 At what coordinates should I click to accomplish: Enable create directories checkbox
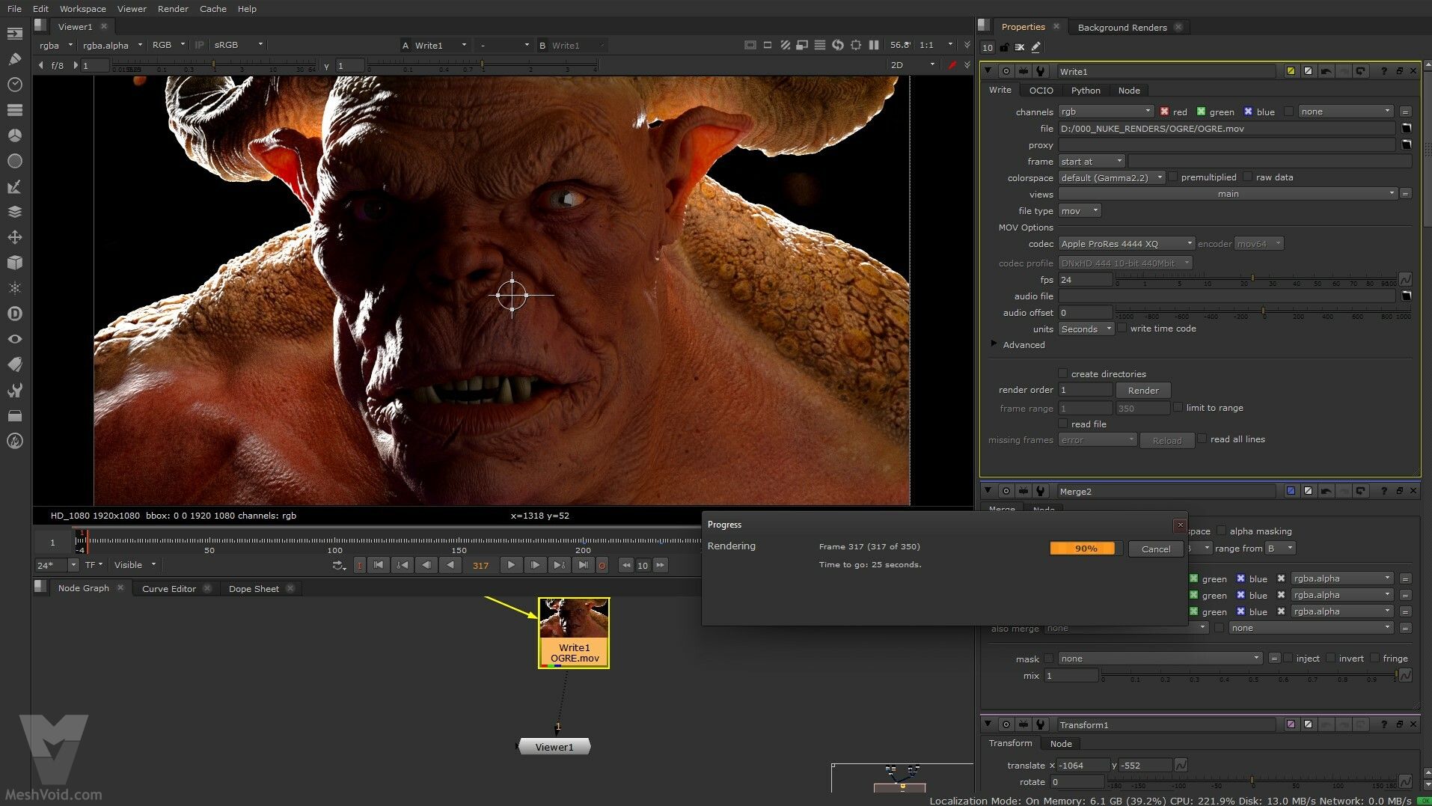(x=1062, y=373)
